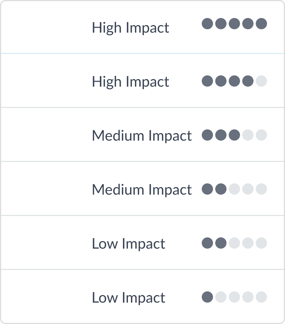Click last empty dot in two-dot Low Impact row
The height and width of the screenshot is (324, 285).
261,243
